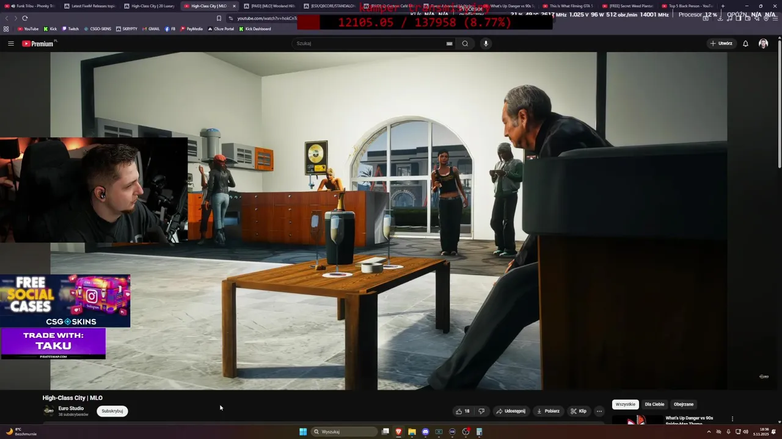Screen dimensions: 782x439
Task: Click the magnifier search button on YouTube
Action: click(x=465, y=43)
